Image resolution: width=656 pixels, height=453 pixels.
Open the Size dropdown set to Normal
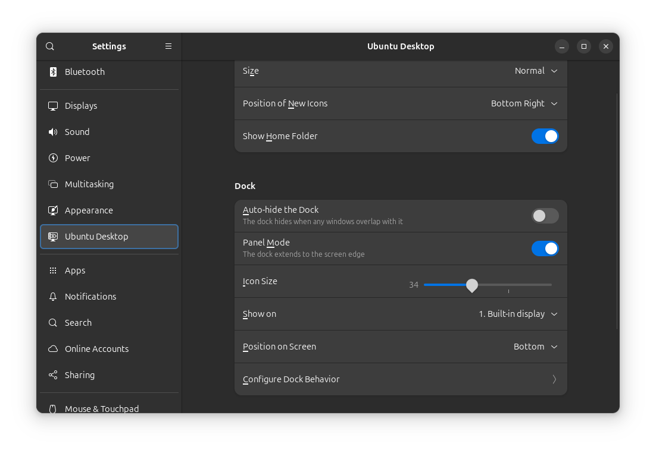[x=536, y=71]
